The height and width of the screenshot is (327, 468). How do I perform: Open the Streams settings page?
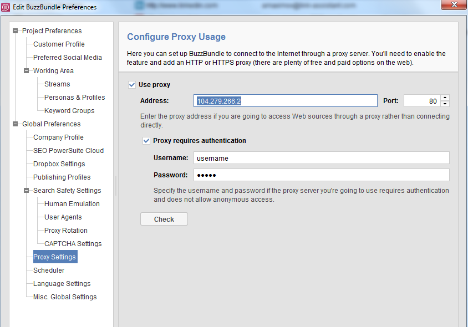[57, 84]
